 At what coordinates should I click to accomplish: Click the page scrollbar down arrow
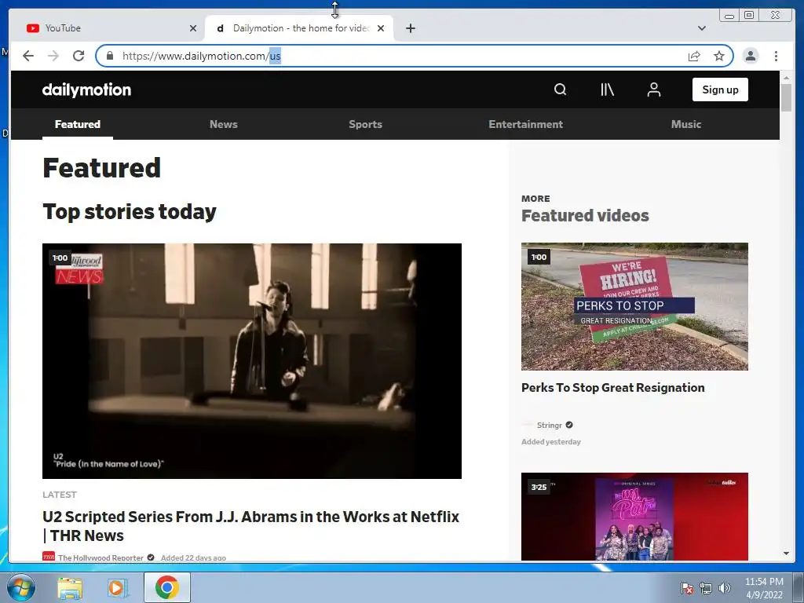[786, 554]
